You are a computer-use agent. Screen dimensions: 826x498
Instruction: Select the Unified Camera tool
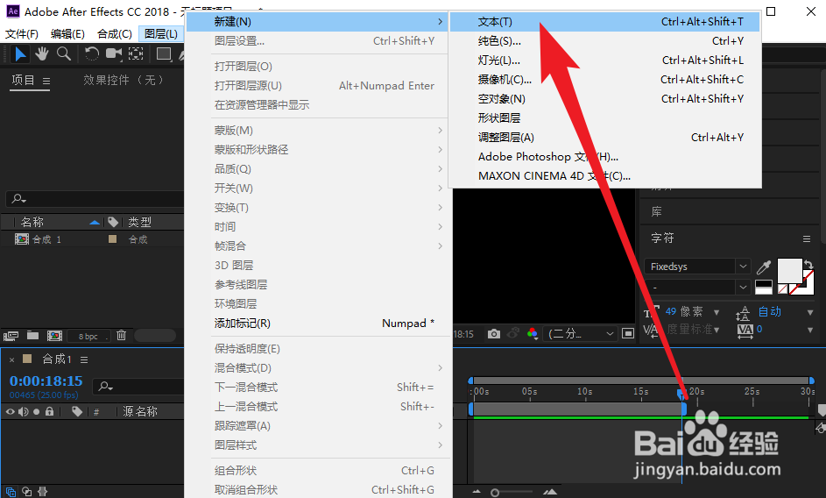tap(113, 53)
